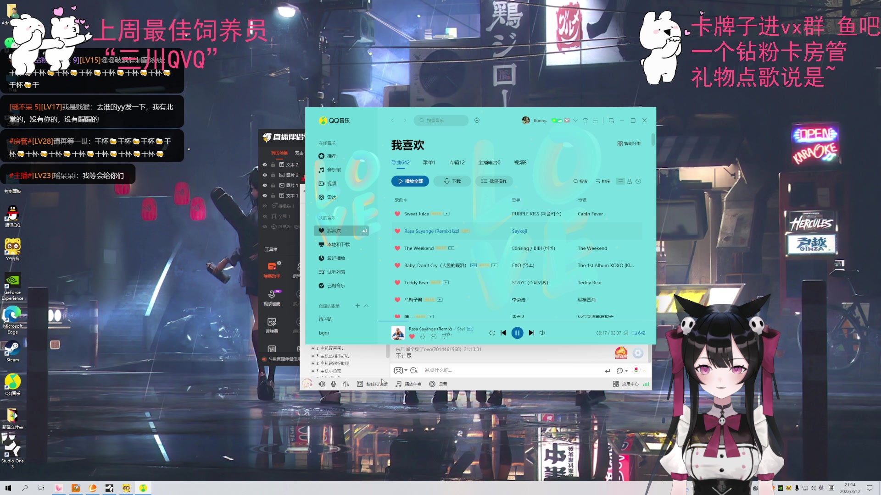Switch to 视频8 tab
Screen dimensions: 881x495
[x=520, y=163]
